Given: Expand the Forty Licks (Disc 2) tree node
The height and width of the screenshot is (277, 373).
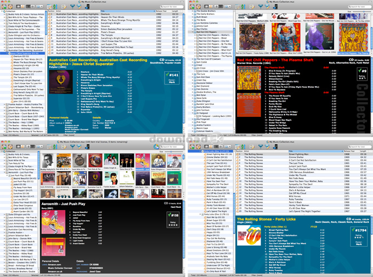Looking at the screenshot, I should (x=200, y=214).
